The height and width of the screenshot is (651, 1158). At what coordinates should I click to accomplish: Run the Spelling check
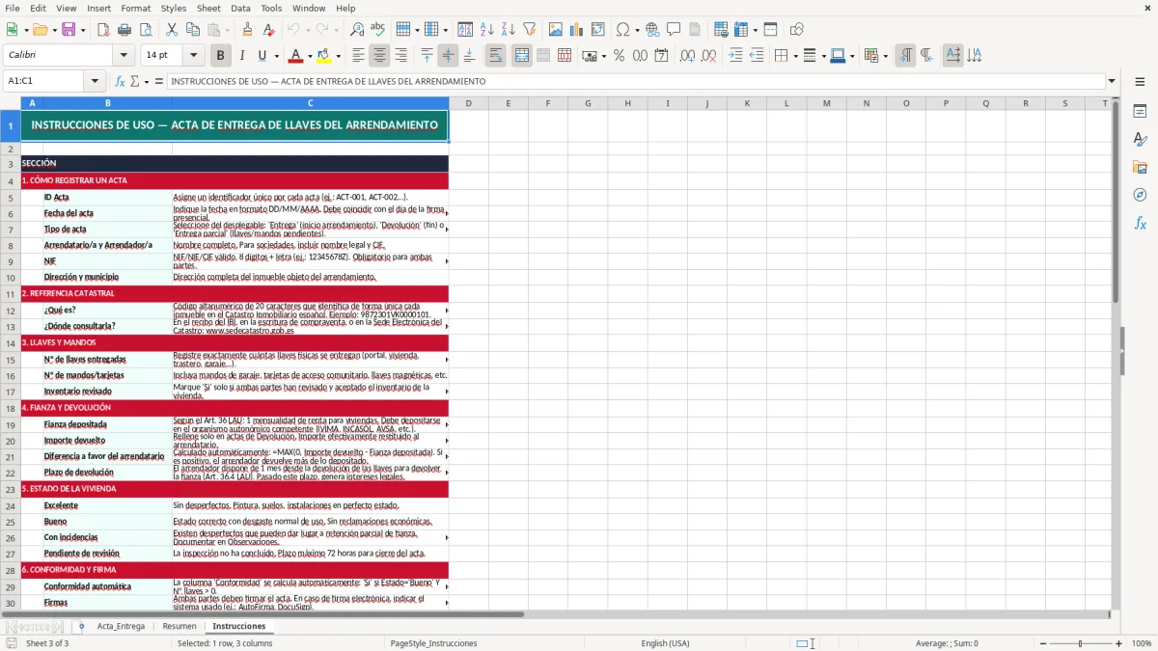(377, 30)
